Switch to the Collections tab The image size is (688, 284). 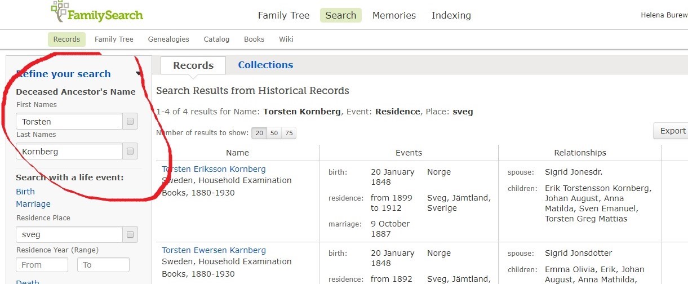pos(265,65)
